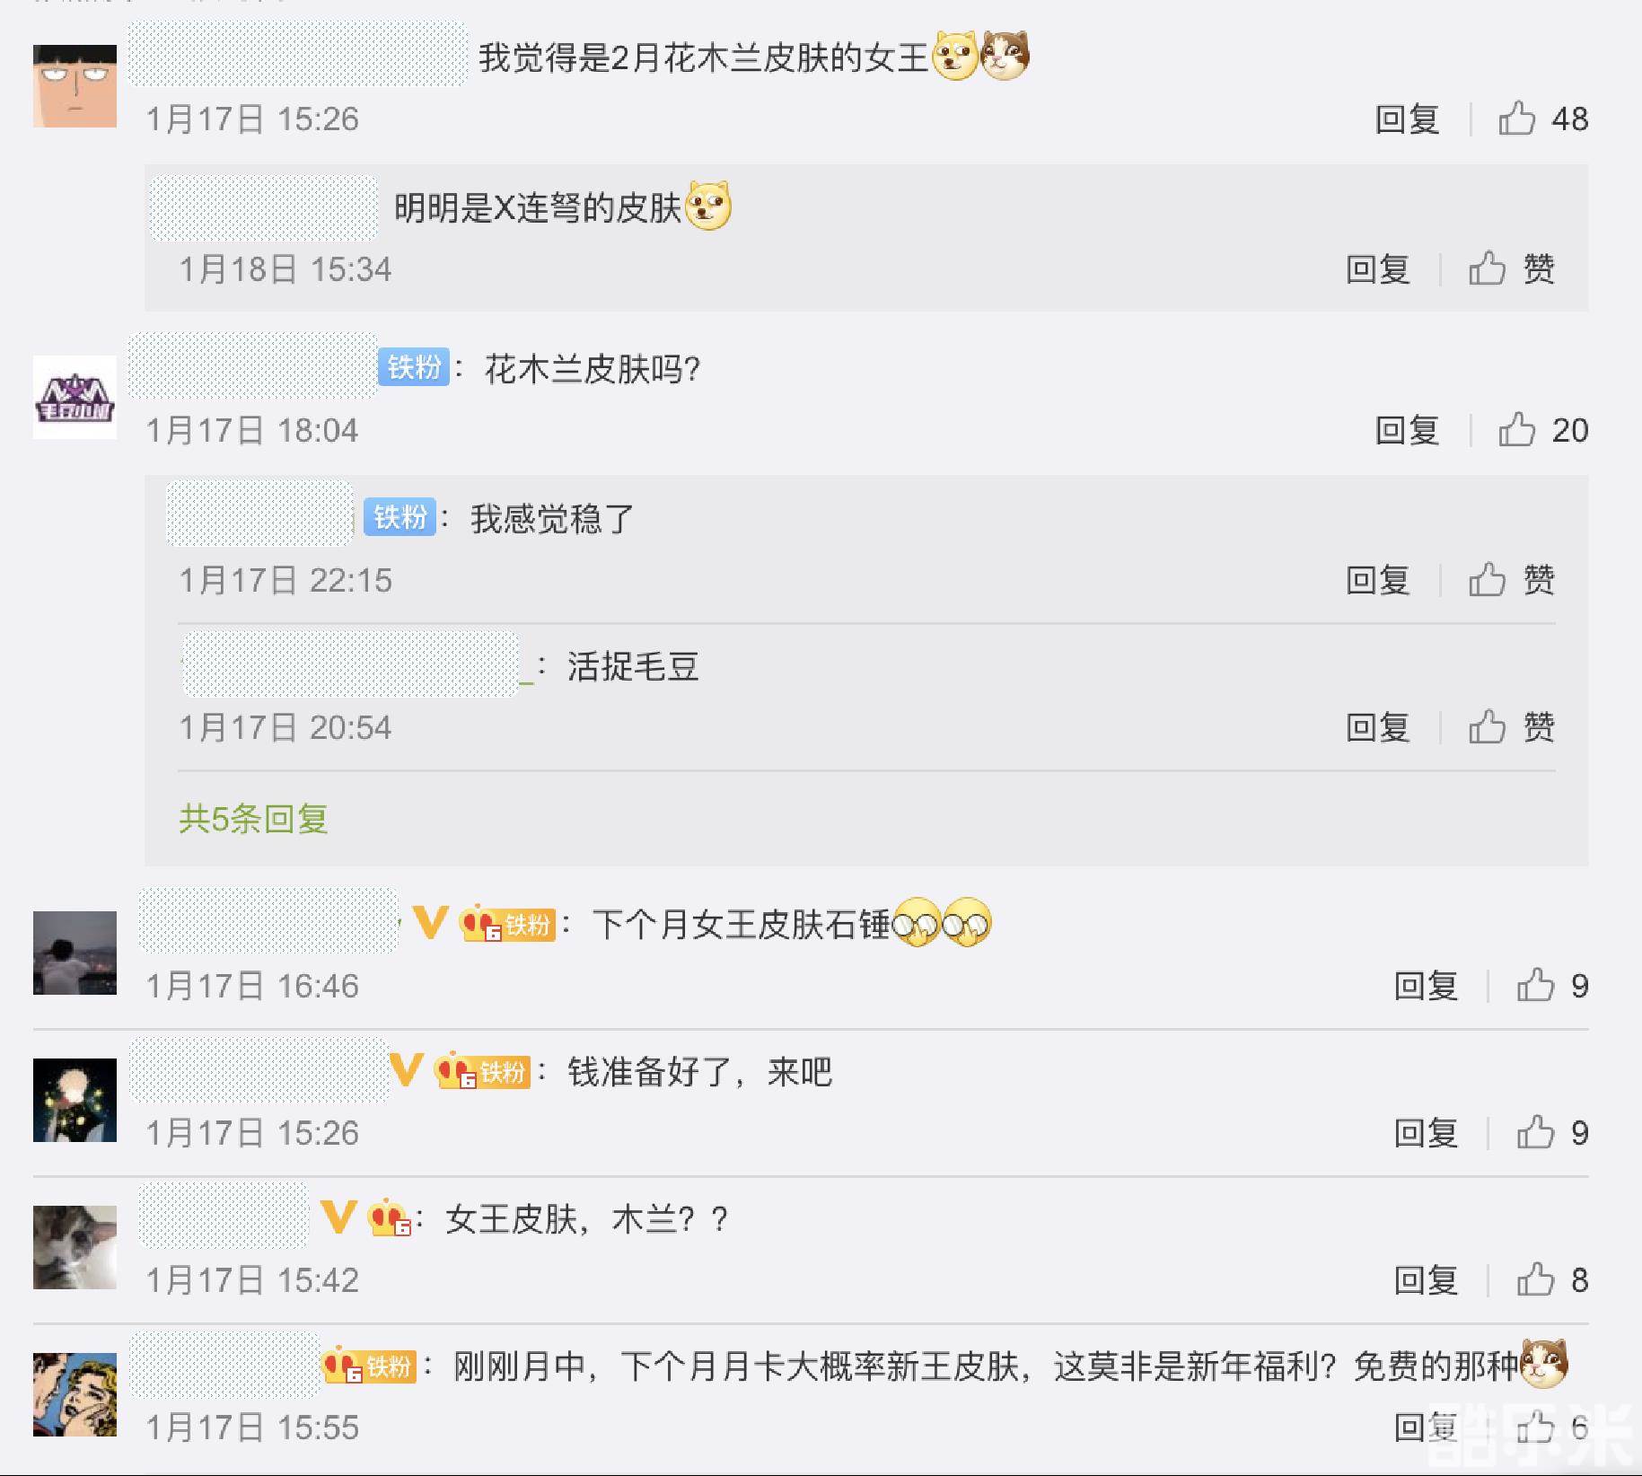This screenshot has height=1476, width=1642.
Task: Like the 明明是X连弩的皮肤 reply
Action: coord(1511,268)
